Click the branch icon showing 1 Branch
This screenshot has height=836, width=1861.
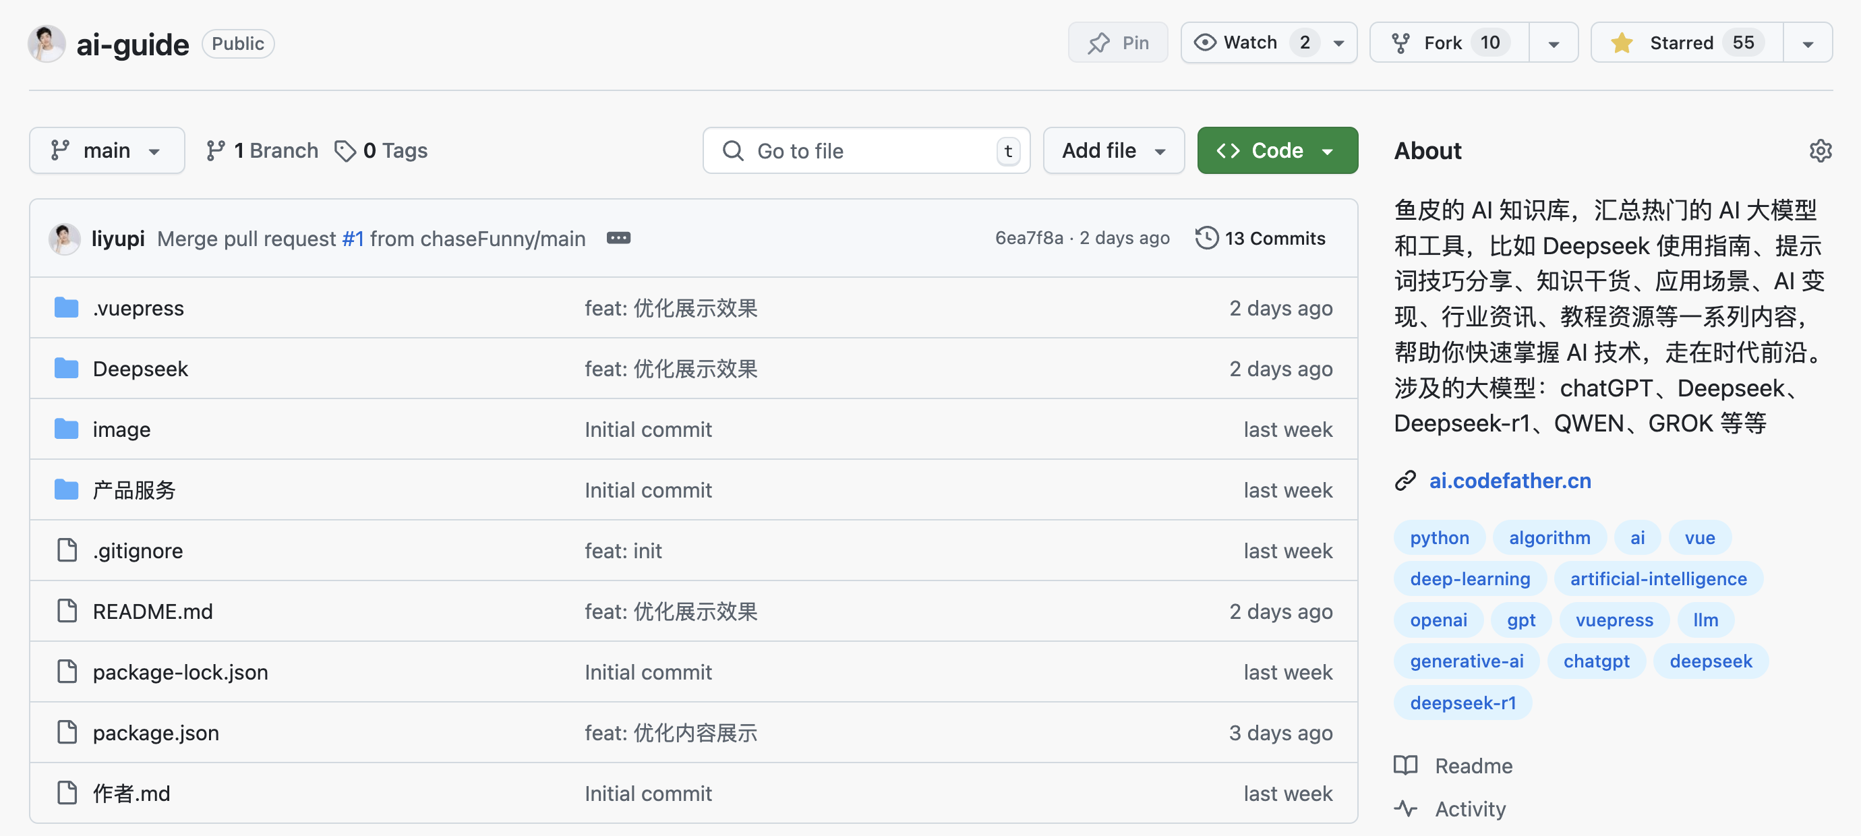262,151
